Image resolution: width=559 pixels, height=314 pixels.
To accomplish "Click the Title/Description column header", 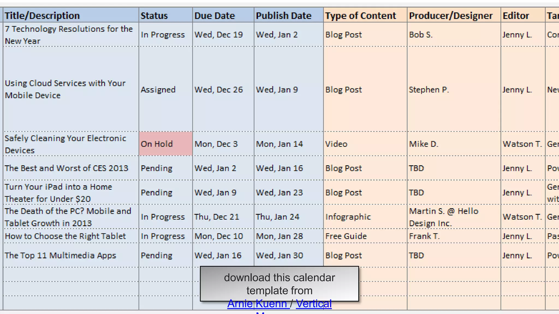I will click(x=42, y=16).
